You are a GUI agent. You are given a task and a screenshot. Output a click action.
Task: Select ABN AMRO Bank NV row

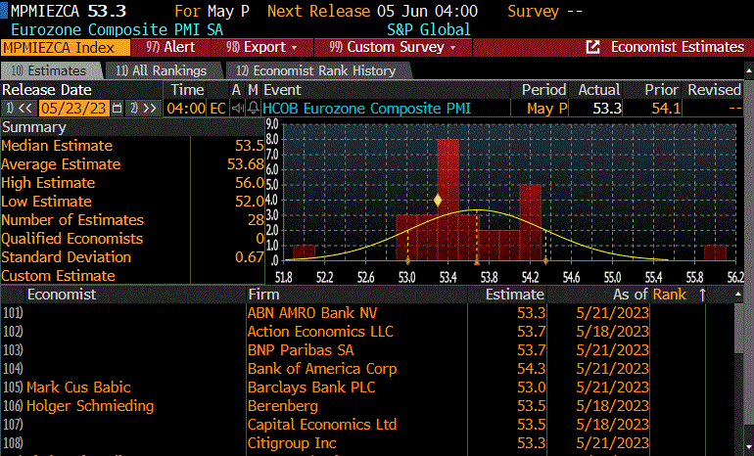[x=368, y=313]
